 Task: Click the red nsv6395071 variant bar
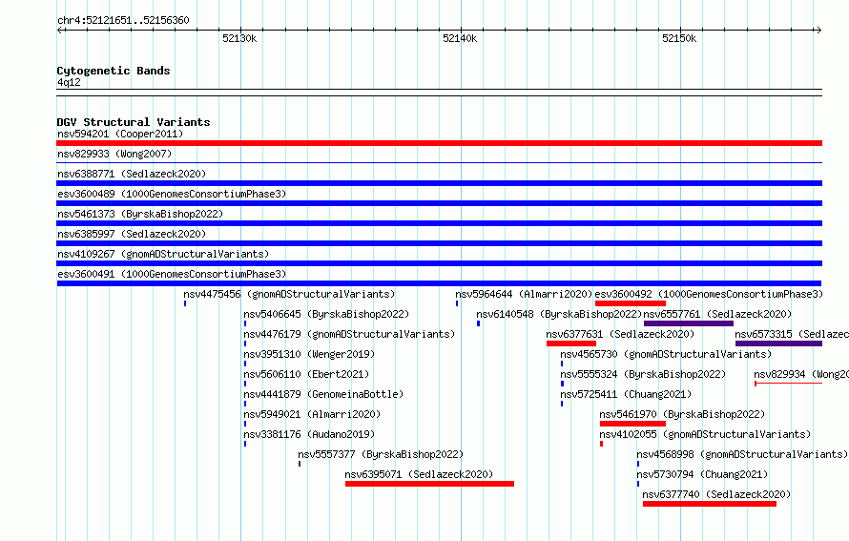pyautogui.click(x=429, y=484)
